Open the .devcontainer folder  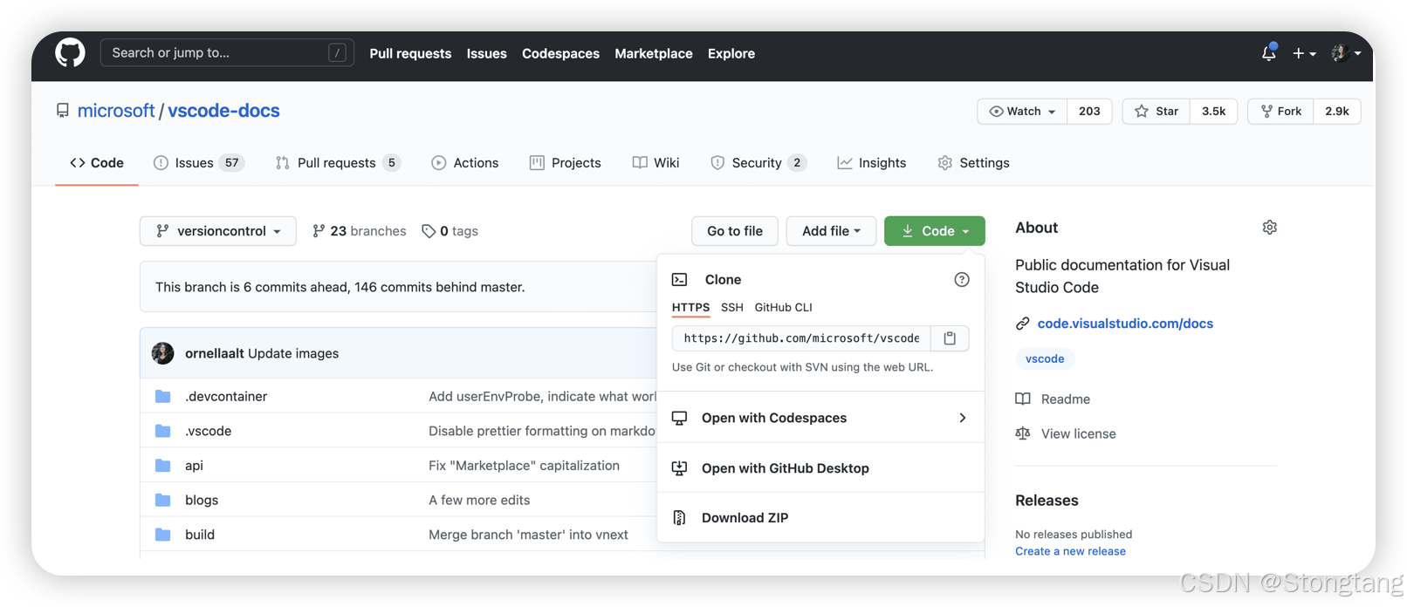[x=226, y=396]
